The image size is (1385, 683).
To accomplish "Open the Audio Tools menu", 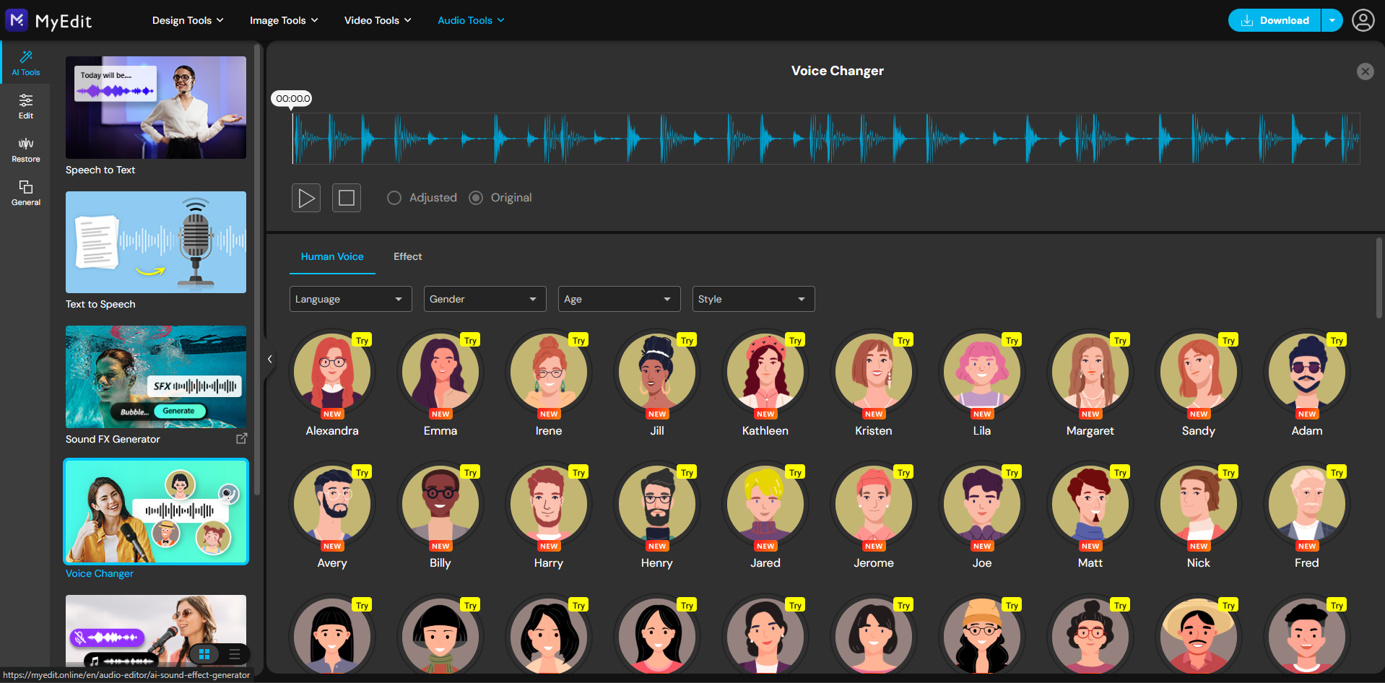I will point(470,20).
